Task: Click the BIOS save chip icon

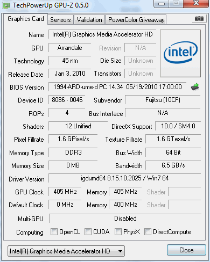Action: click(195, 87)
